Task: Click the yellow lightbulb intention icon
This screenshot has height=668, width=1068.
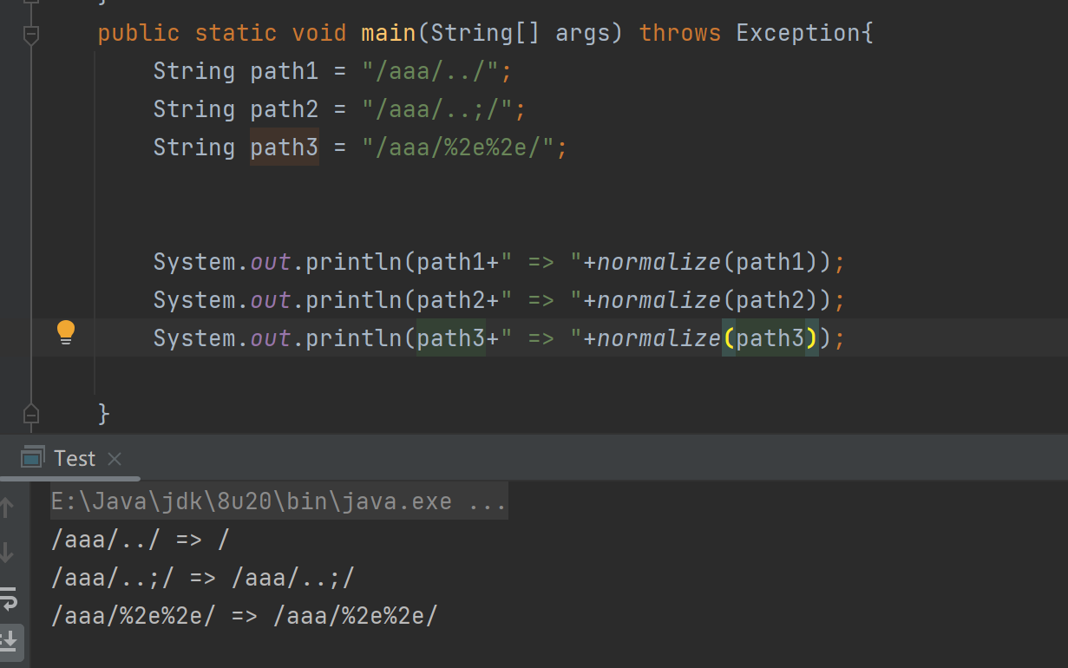Action: click(x=66, y=332)
